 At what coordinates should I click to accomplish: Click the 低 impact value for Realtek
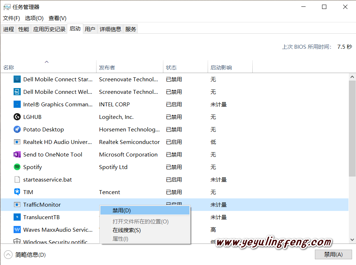213,142
